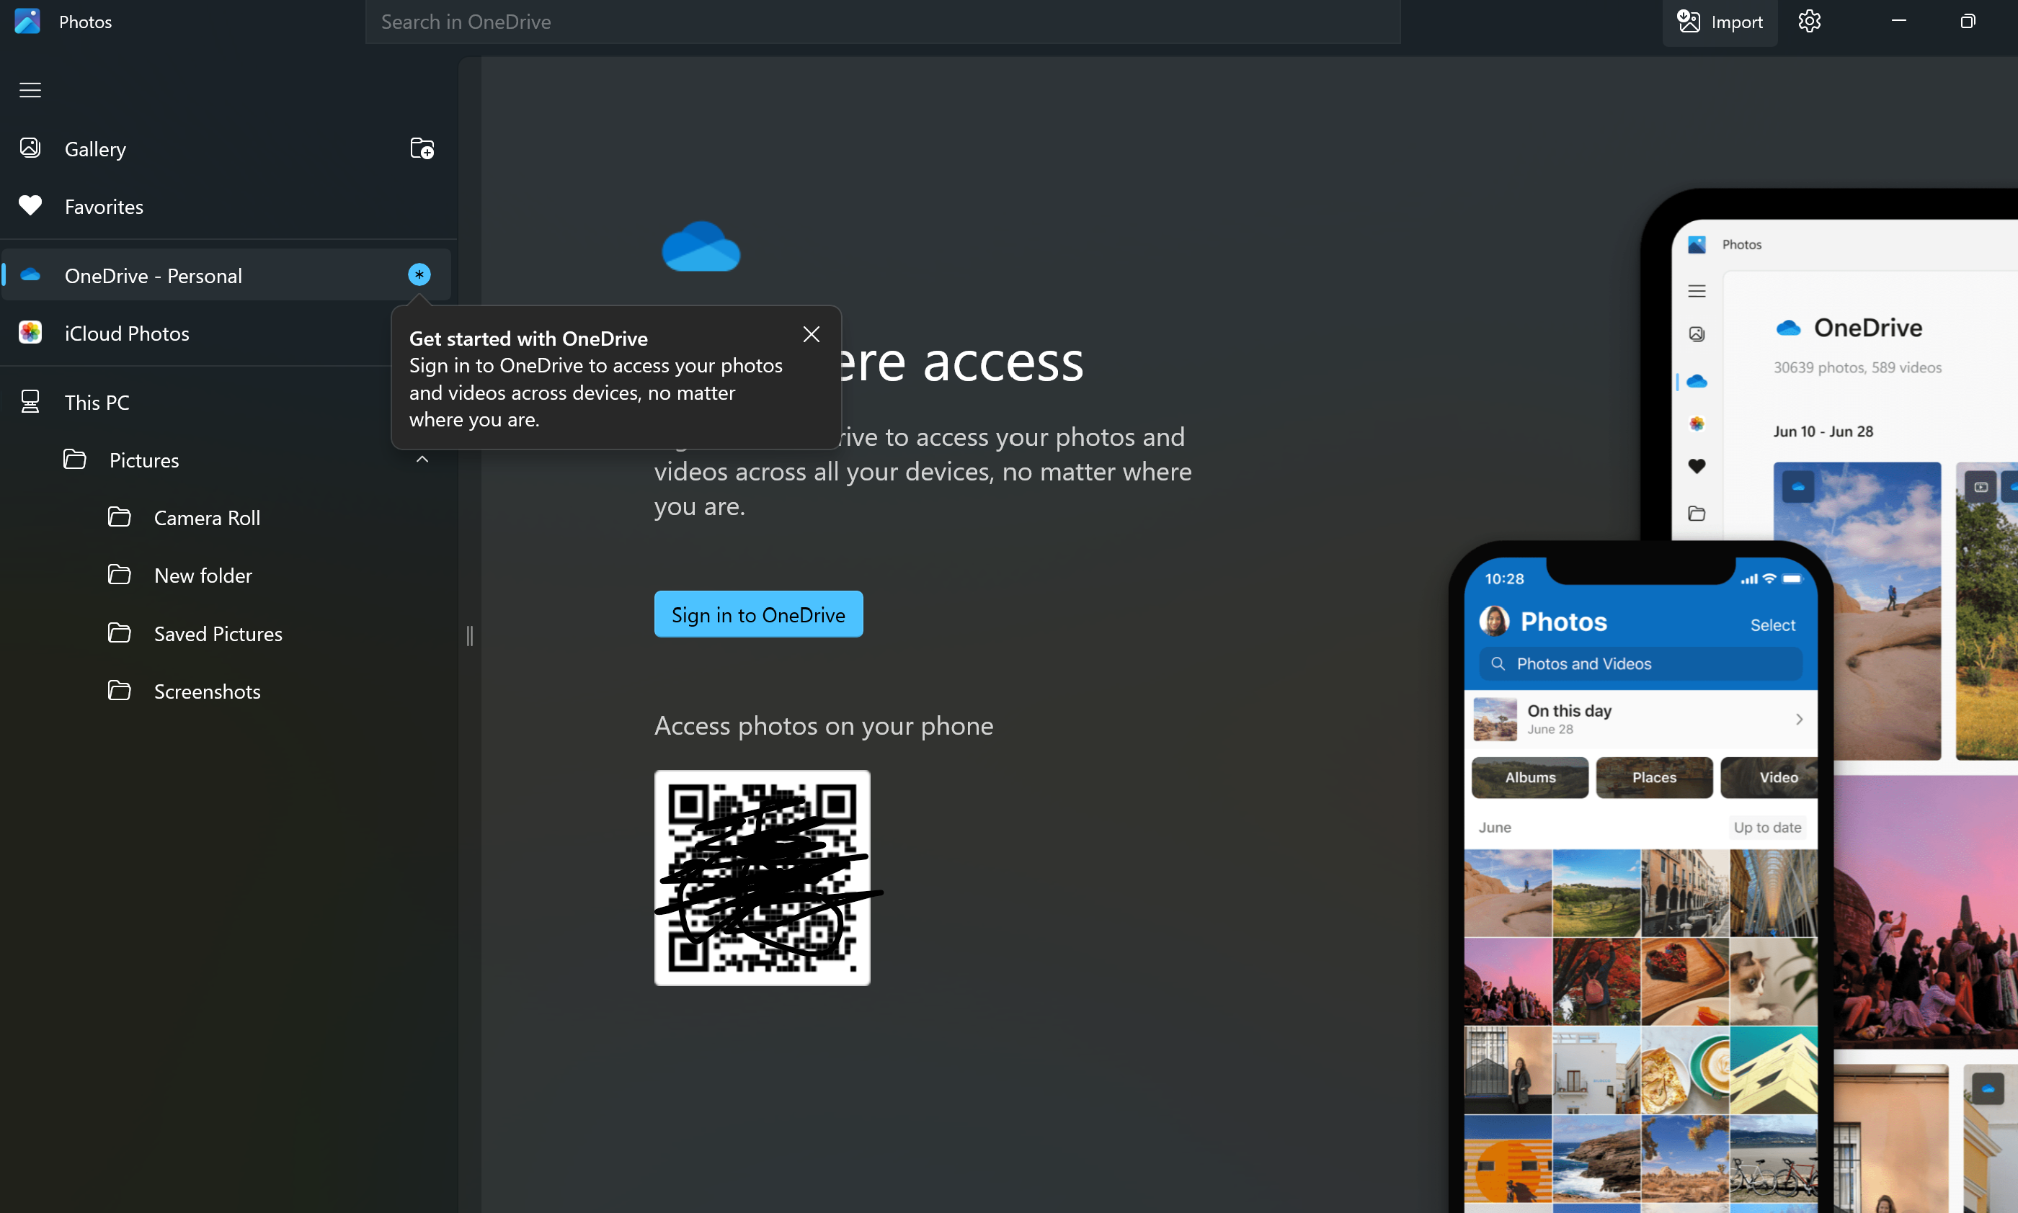The width and height of the screenshot is (2018, 1213).
Task: Click the Camera Roll folder icon
Action: pos(120,516)
